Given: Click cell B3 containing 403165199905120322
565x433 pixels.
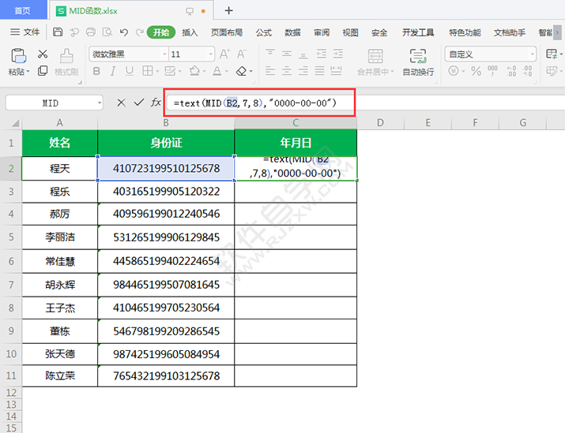Looking at the screenshot, I should point(166,191).
